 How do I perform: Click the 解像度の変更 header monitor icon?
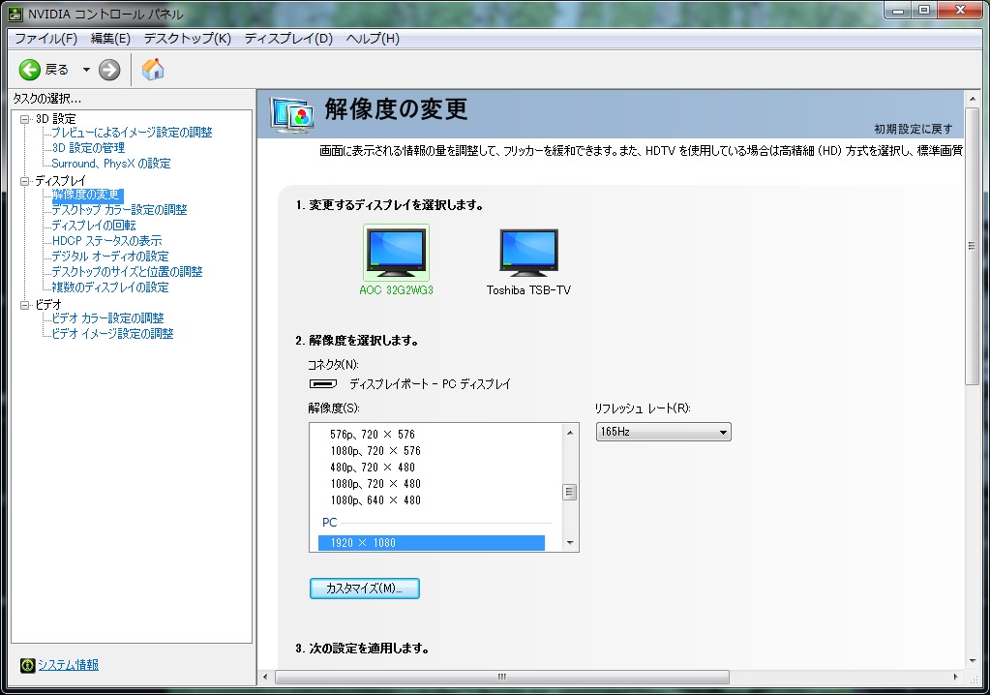pos(291,115)
